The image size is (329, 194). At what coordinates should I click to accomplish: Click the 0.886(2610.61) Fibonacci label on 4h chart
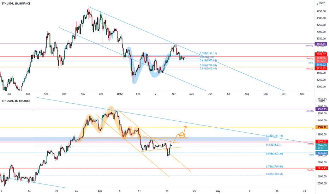click(x=274, y=174)
